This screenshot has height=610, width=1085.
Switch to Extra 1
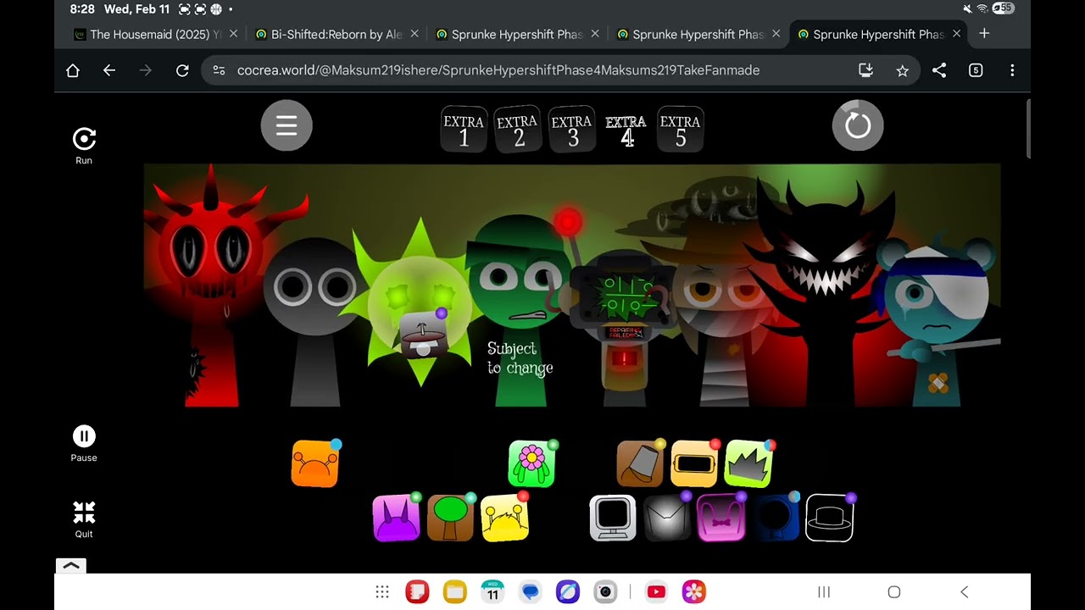(464, 130)
